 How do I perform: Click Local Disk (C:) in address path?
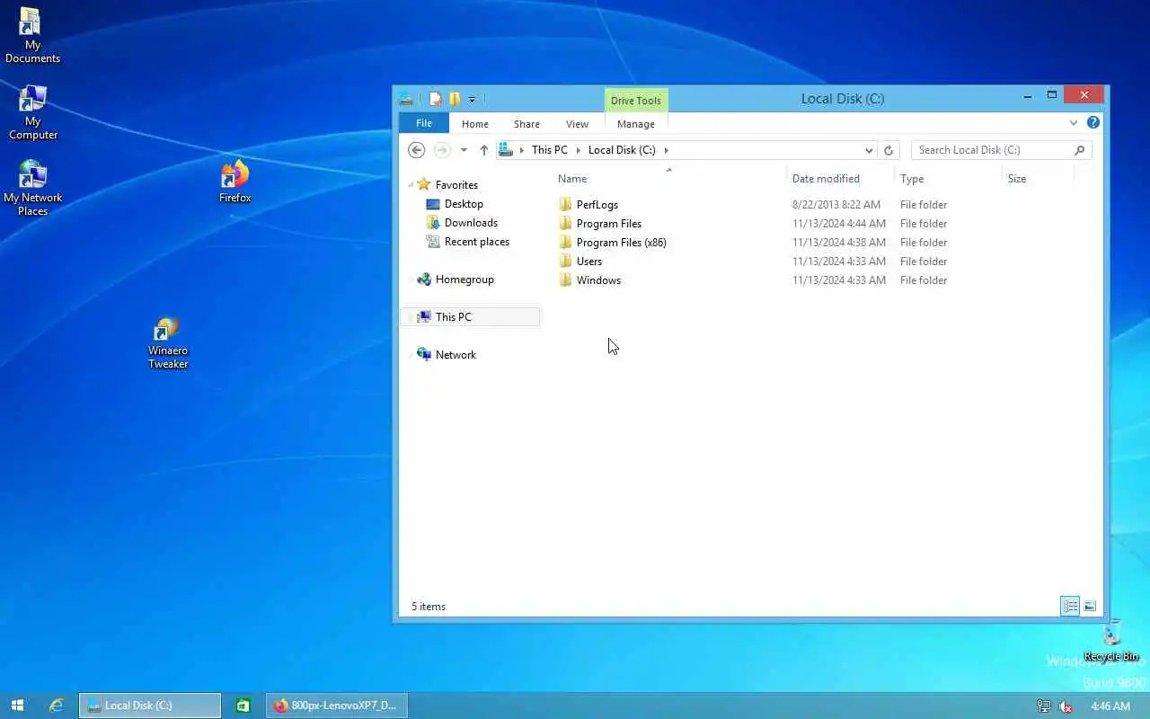622,150
